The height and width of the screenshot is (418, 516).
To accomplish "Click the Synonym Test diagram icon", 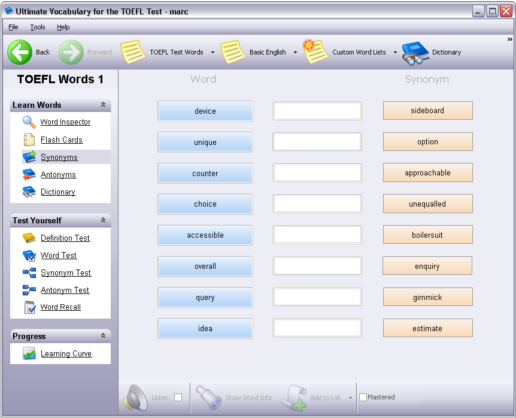I will (29, 272).
